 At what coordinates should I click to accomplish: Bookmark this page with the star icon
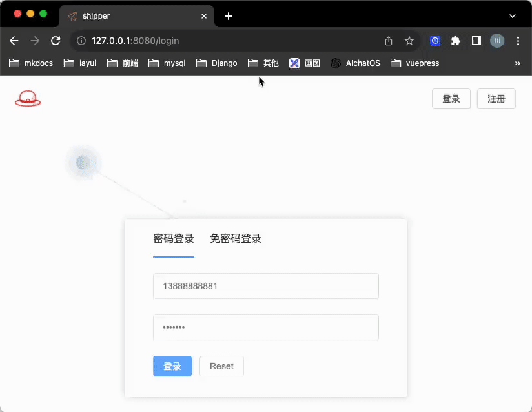(x=409, y=41)
